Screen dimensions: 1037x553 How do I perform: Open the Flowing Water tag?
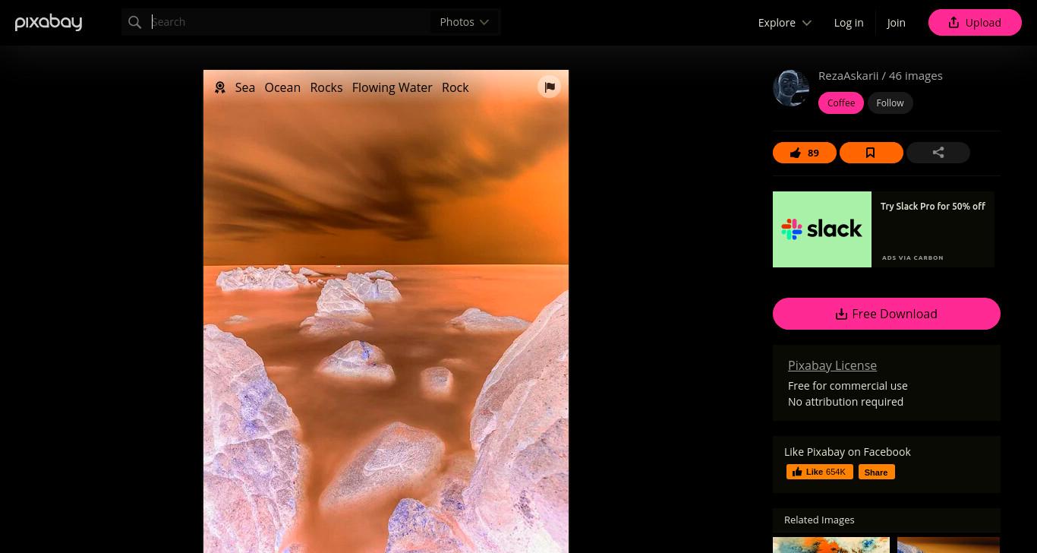(392, 87)
